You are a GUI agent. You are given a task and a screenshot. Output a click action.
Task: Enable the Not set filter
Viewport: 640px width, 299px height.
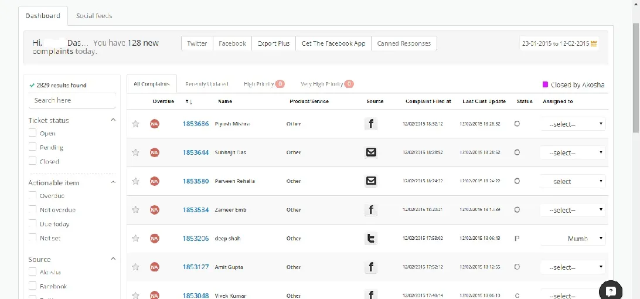click(x=33, y=237)
